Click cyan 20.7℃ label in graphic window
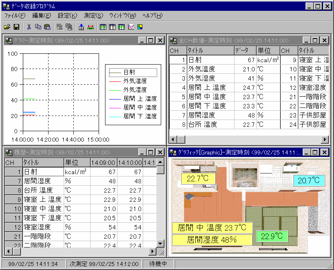Image resolution: width=334 pixels, height=270 pixels. (309, 181)
